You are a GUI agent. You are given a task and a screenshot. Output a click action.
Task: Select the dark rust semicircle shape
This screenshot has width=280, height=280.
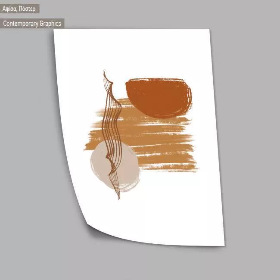point(158,97)
